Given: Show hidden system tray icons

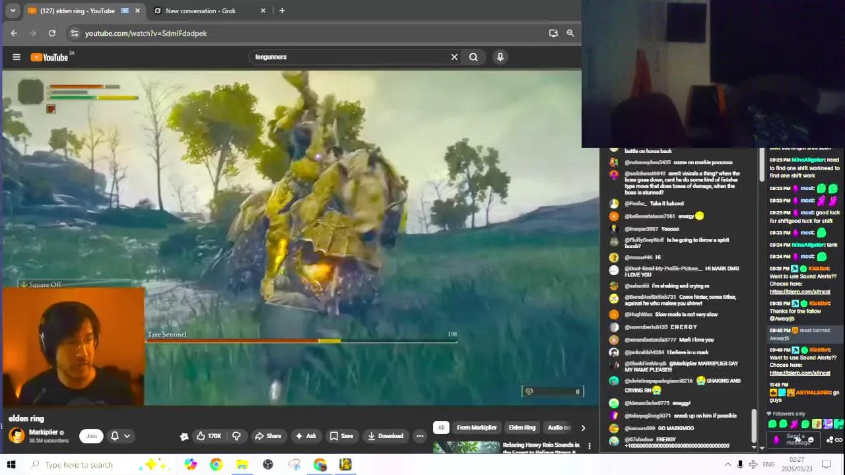Looking at the screenshot, I should (727, 464).
